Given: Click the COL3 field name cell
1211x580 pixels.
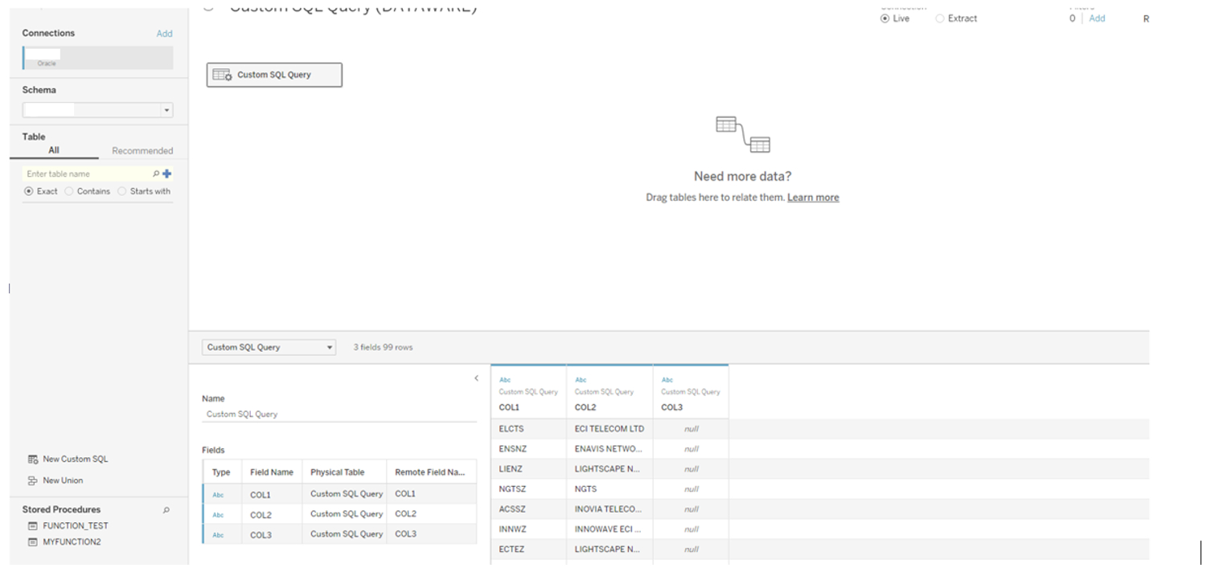Looking at the screenshot, I should [x=272, y=535].
